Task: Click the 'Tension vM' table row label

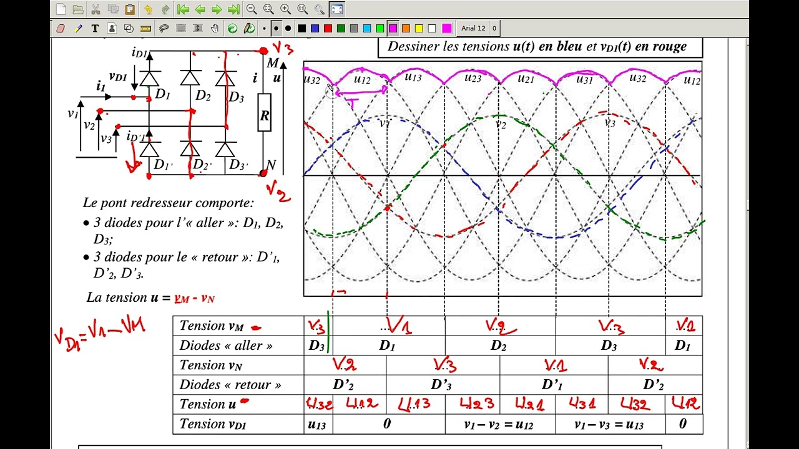Action: (x=211, y=326)
